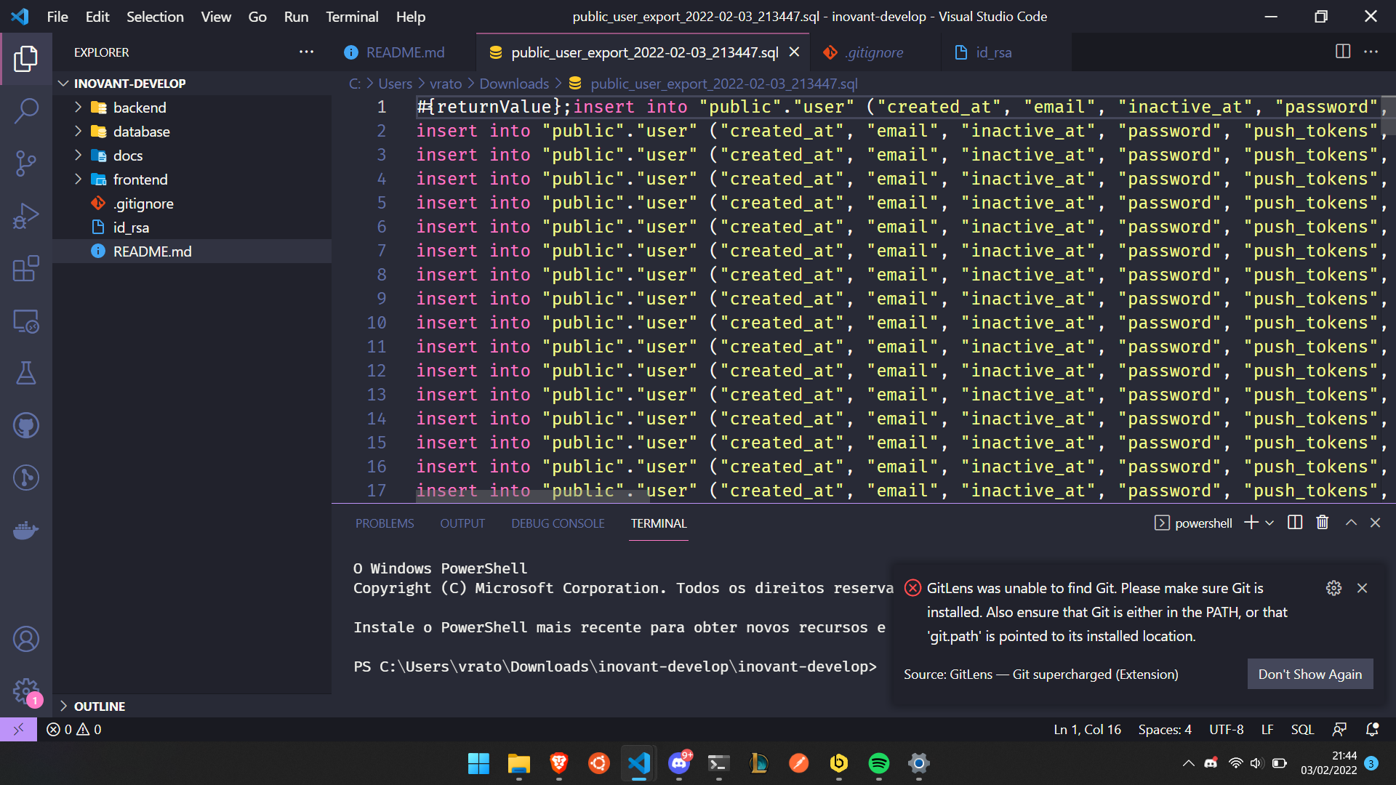Switch to the DEBUG CONSOLE tab
This screenshot has height=785, width=1396.
coord(558,523)
